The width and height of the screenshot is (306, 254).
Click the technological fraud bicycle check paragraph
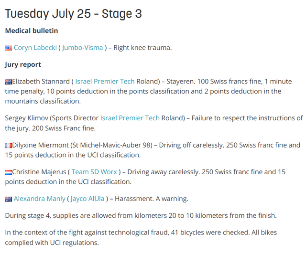click(141, 237)
